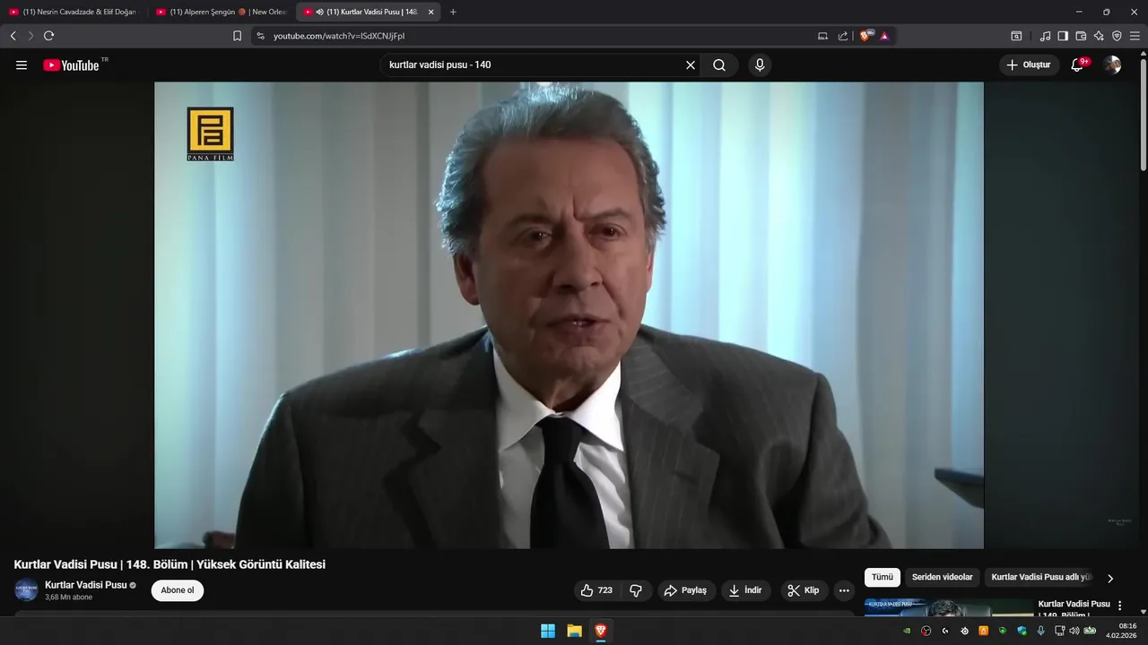The height and width of the screenshot is (645, 1148).
Task: Reload the current page
Action: click(x=48, y=36)
